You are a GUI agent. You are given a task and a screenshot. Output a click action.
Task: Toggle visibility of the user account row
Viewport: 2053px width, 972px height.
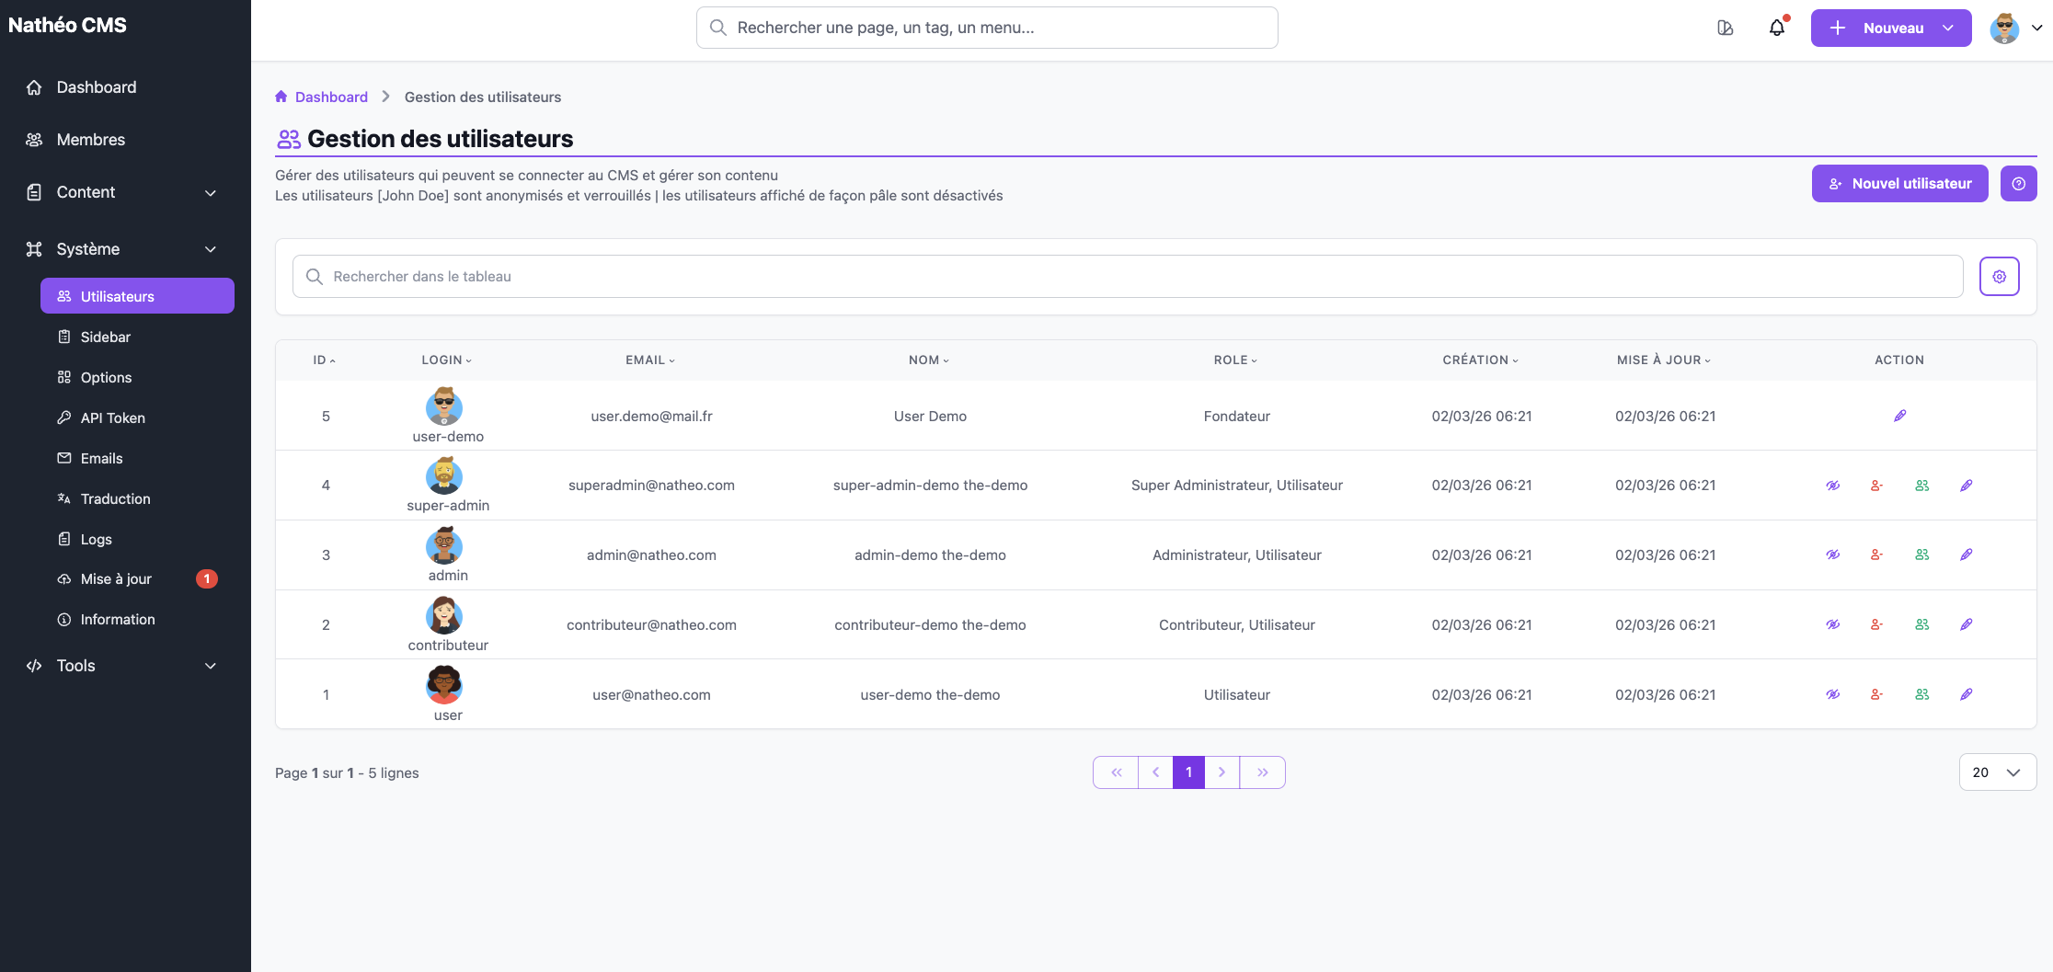(1832, 694)
